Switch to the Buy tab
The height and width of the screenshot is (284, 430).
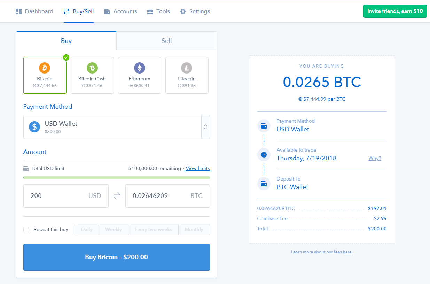click(x=66, y=41)
